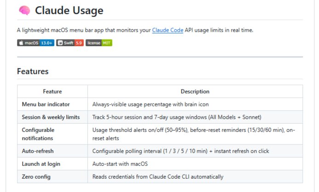Click the Launch at login cell
The height and width of the screenshot is (192, 319).
click(x=41, y=164)
